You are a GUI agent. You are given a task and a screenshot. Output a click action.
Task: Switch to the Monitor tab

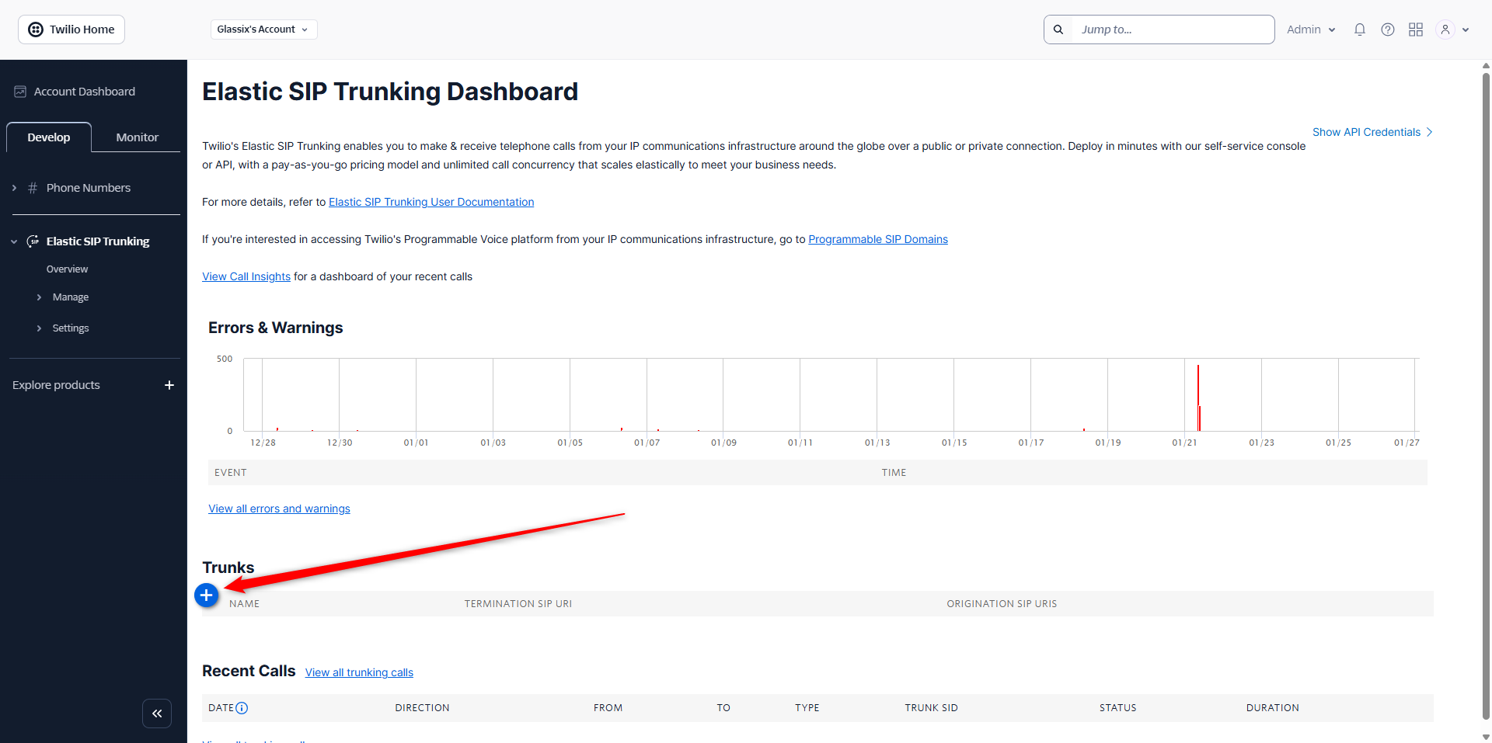pyautogui.click(x=137, y=137)
